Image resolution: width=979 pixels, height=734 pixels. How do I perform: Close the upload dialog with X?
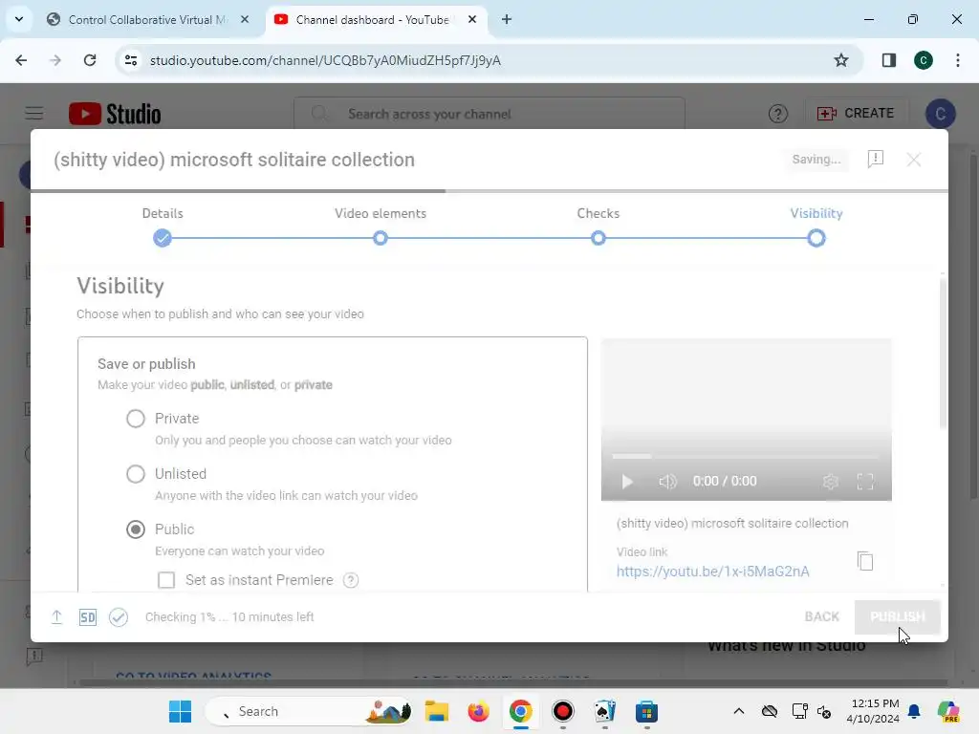point(913,160)
